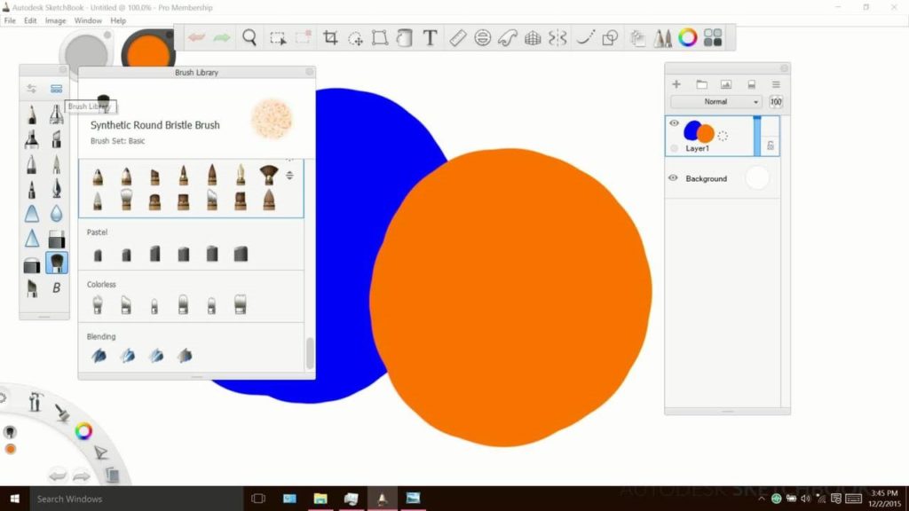Click the layer opacity value field
This screenshot has width=909, height=511.
[x=775, y=102]
